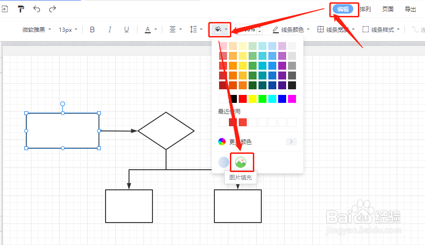Click the opacity percentage stepper

(260, 29)
